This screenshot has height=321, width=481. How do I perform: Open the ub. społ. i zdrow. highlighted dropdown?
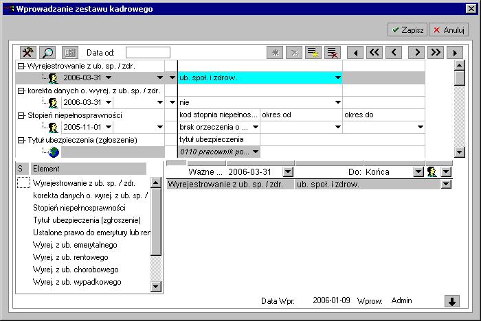[x=338, y=78]
